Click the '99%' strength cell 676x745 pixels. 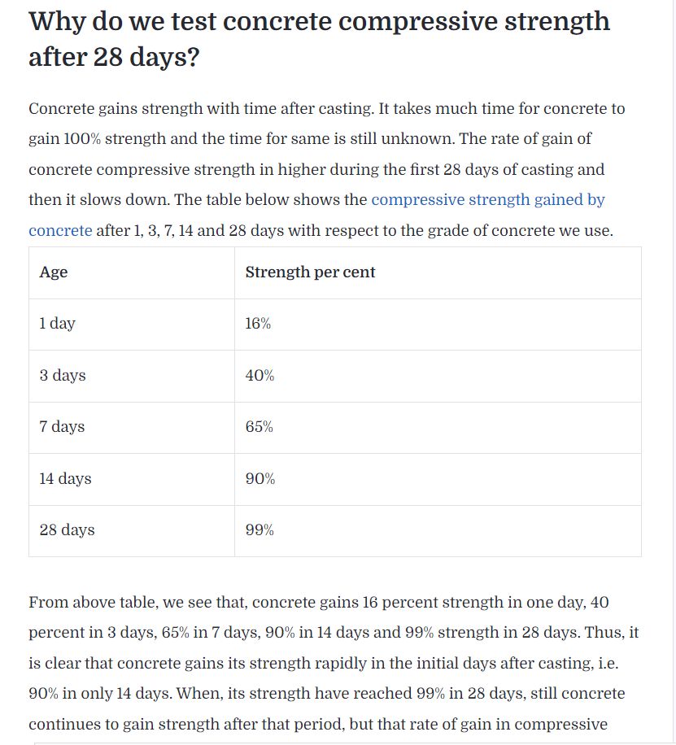[438, 531]
